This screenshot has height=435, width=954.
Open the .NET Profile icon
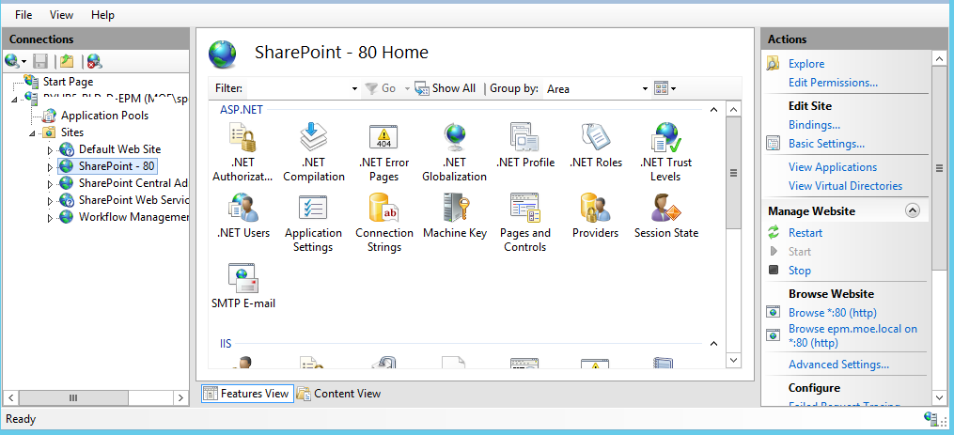click(525, 137)
